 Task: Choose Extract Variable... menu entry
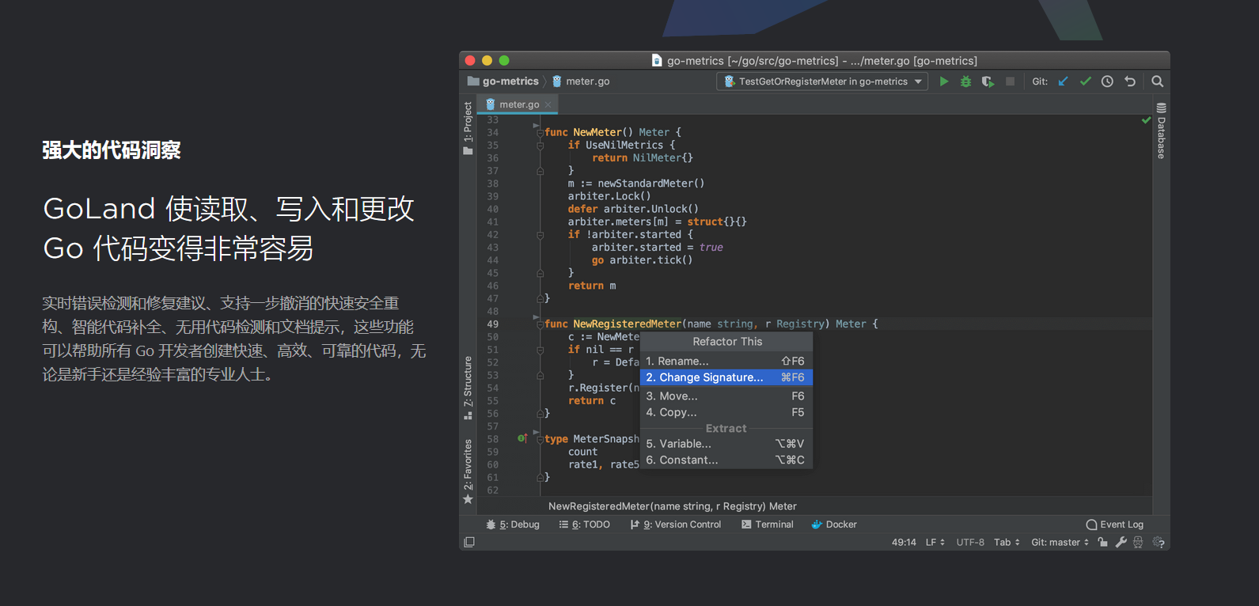click(x=726, y=444)
